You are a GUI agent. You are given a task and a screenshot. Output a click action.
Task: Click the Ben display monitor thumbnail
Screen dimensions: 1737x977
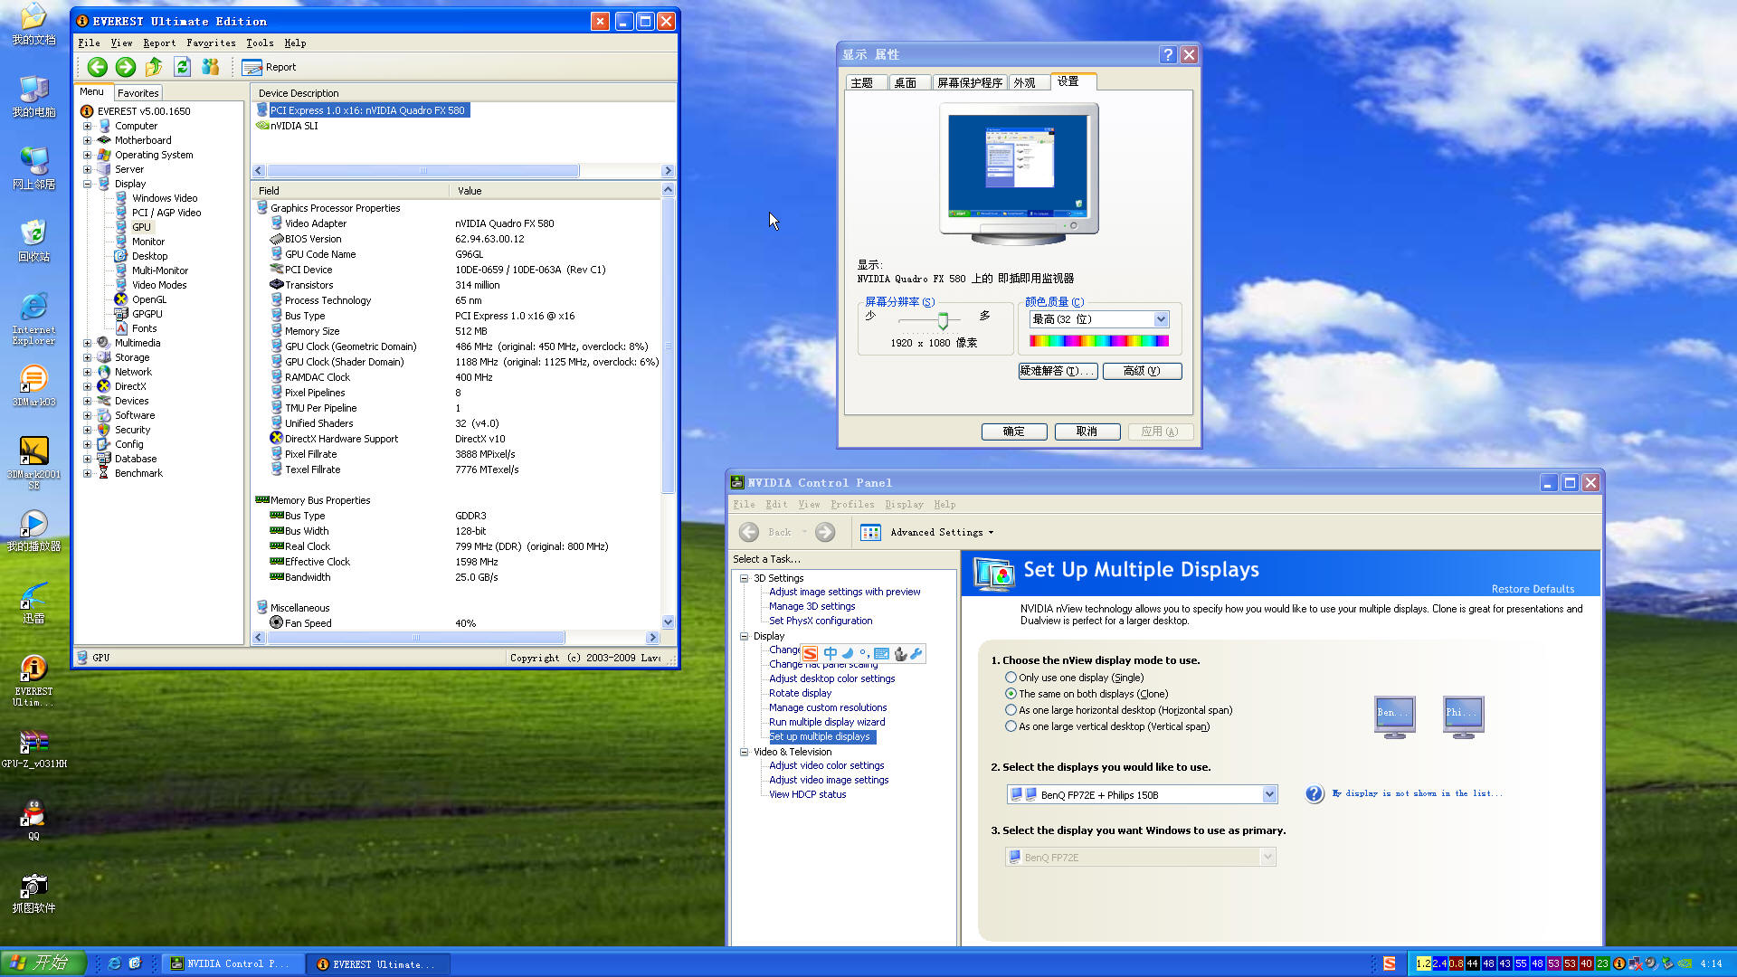click(1394, 716)
